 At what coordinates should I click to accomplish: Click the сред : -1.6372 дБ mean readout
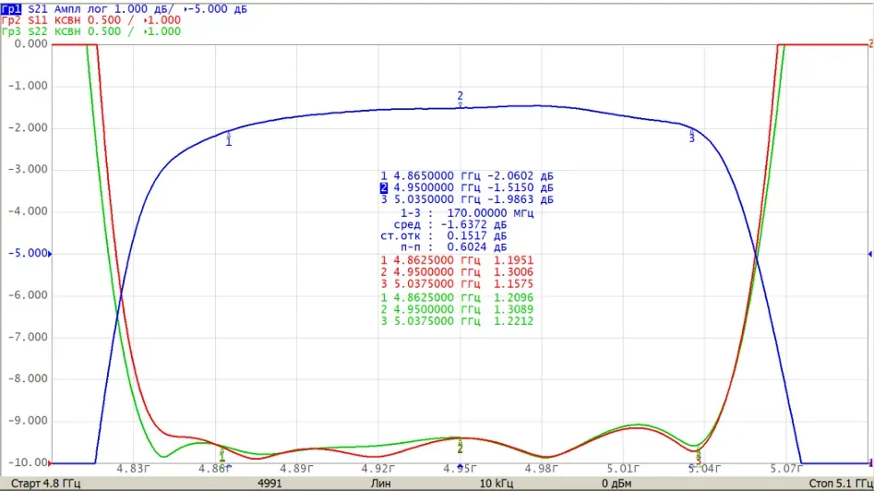450,224
